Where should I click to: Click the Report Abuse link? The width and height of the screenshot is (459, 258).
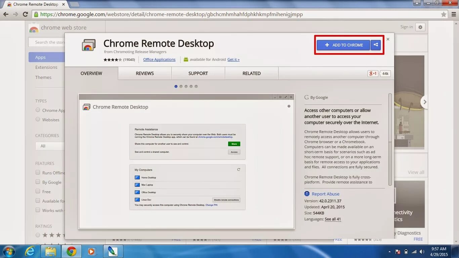pyautogui.click(x=326, y=194)
